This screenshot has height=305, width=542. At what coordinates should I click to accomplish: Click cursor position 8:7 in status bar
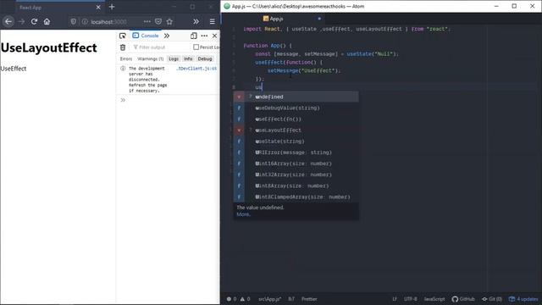[x=291, y=299]
